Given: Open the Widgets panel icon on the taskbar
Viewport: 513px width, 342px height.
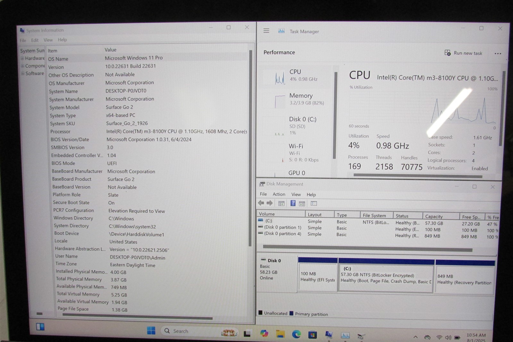Looking at the screenshot, I should (x=40, y=327).
